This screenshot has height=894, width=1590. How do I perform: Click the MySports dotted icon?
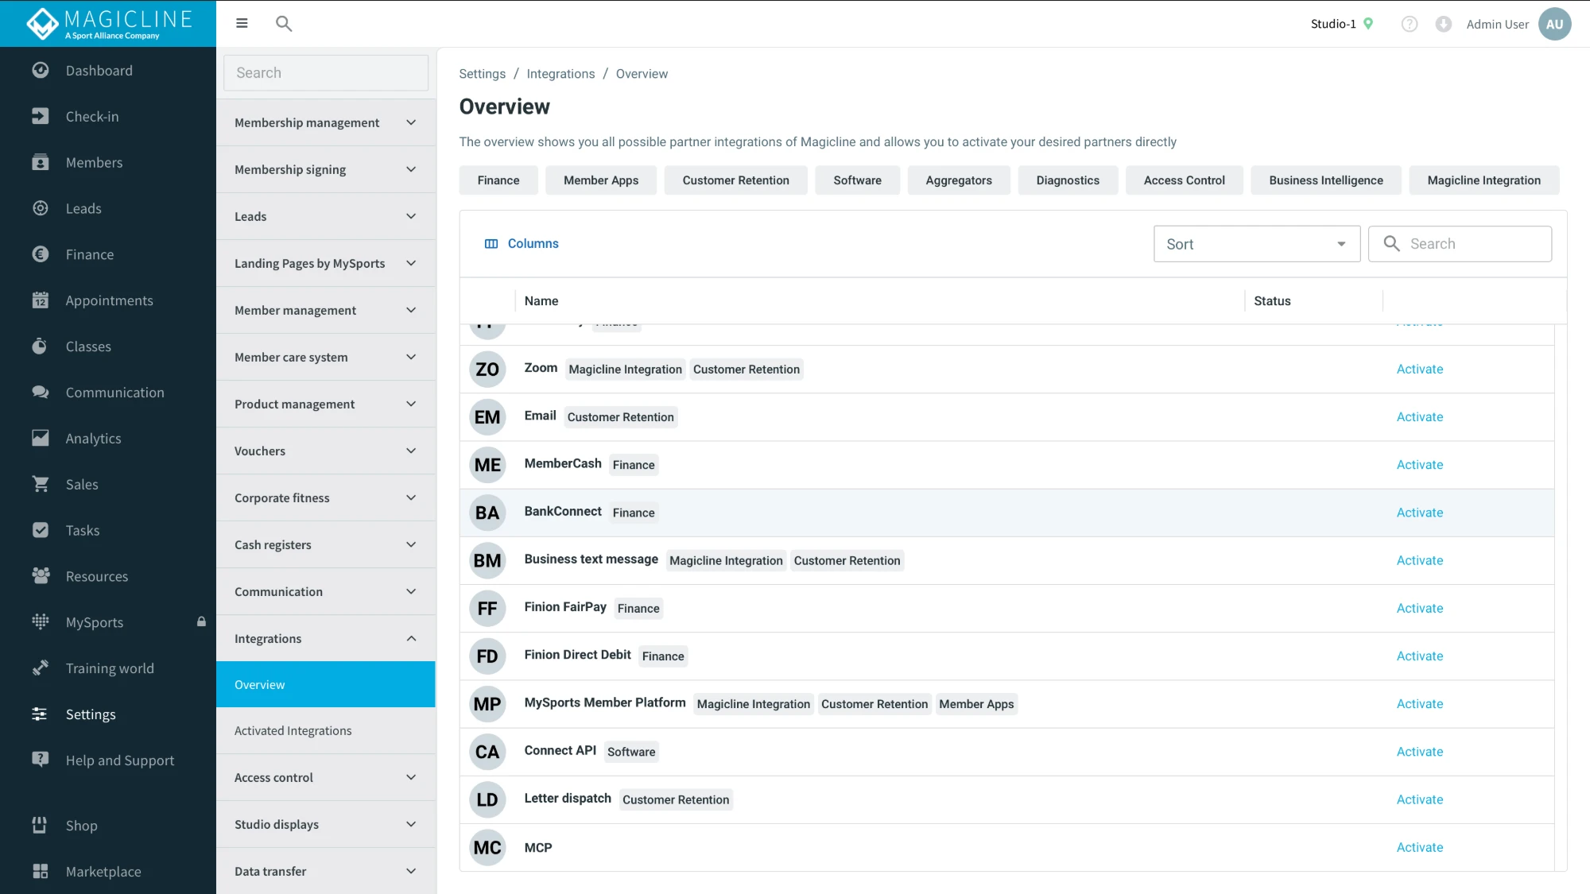click(41, 622)
